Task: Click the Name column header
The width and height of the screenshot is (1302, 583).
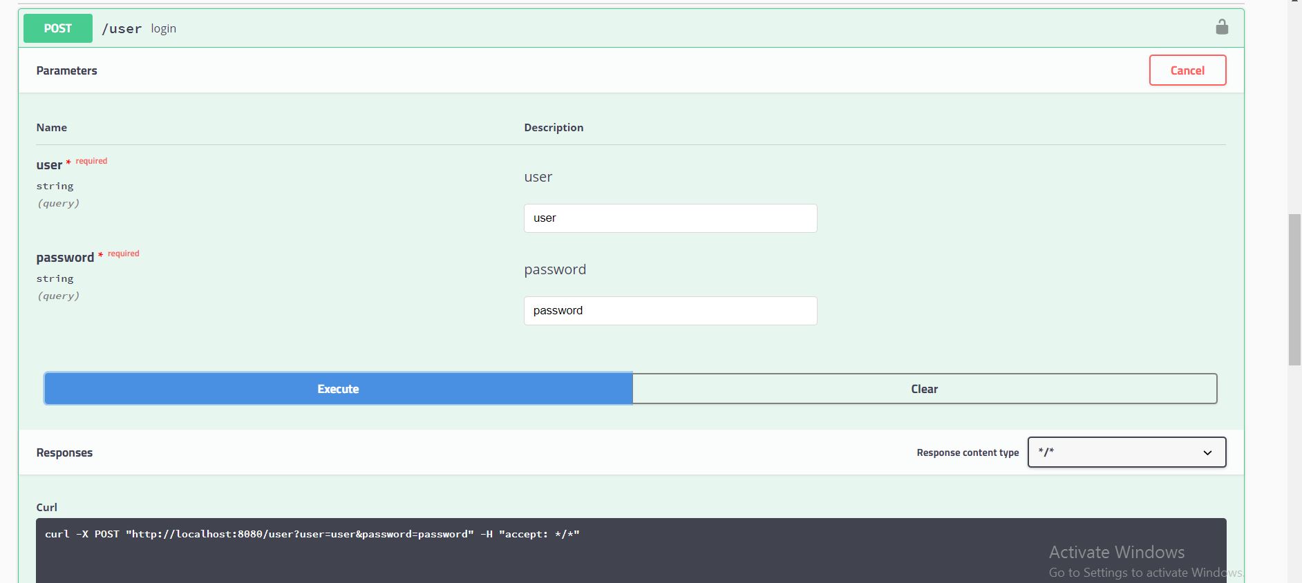Action: [52, 128]
